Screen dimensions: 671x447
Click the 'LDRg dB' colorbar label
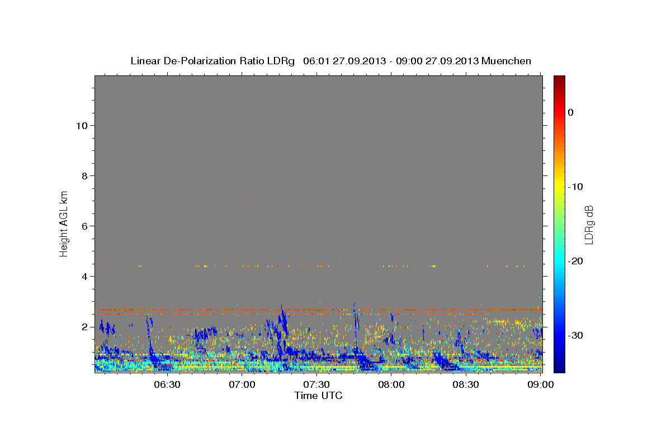(x=588, y=225)
